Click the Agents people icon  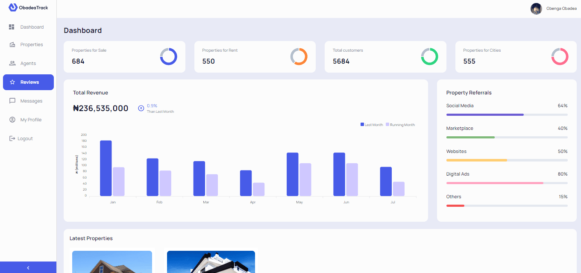click(x=12, y=63)
